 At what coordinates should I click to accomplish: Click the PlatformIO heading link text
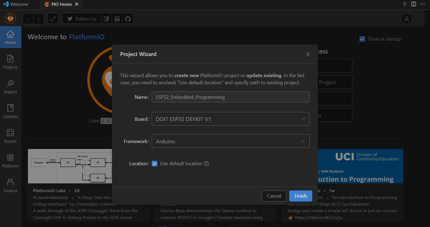87,37
